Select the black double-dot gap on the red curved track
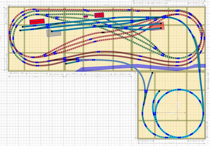Image resolution: width=210 pixels, height=146 pixels. [x=103, y=32]
